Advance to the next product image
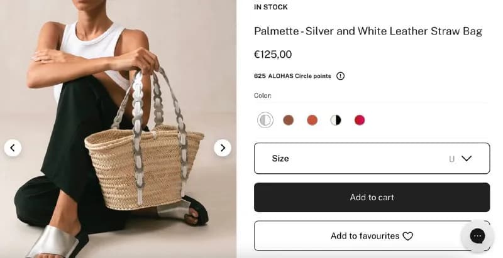The image size is (503, 258). [x=223, y=148]
